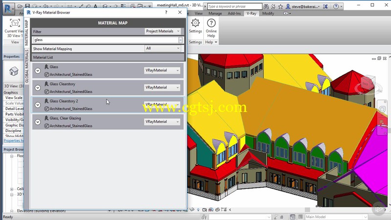Viewport: 391px width, 220px height.
Task: Select the V-Ray ribbon tab
Action: click(x=251, y=14)
